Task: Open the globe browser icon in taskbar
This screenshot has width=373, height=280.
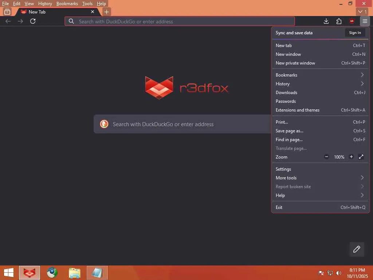Action: coord(52,273)
